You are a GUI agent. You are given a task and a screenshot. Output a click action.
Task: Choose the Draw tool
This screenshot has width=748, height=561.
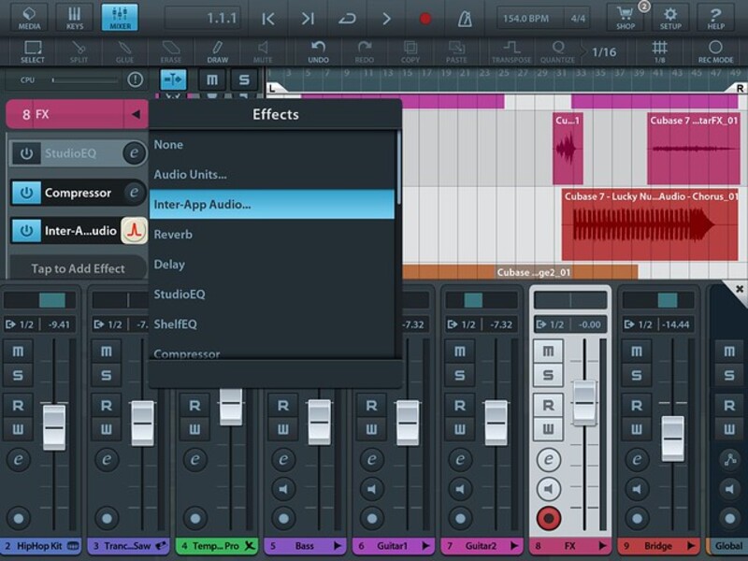click(217, 51)
